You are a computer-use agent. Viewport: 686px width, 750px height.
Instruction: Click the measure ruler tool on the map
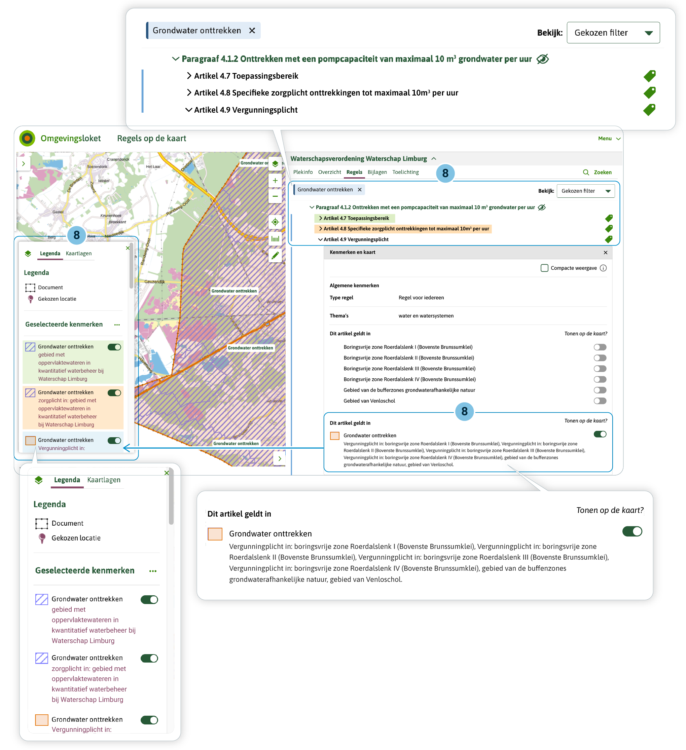point(275,239)
